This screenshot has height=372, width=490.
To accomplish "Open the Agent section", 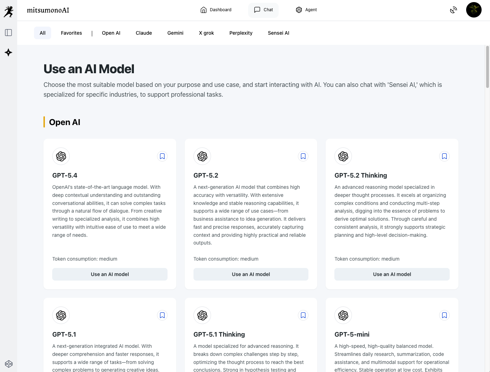I will 306,10.
